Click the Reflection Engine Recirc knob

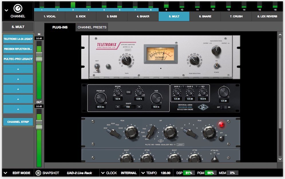tap(118, 92)
